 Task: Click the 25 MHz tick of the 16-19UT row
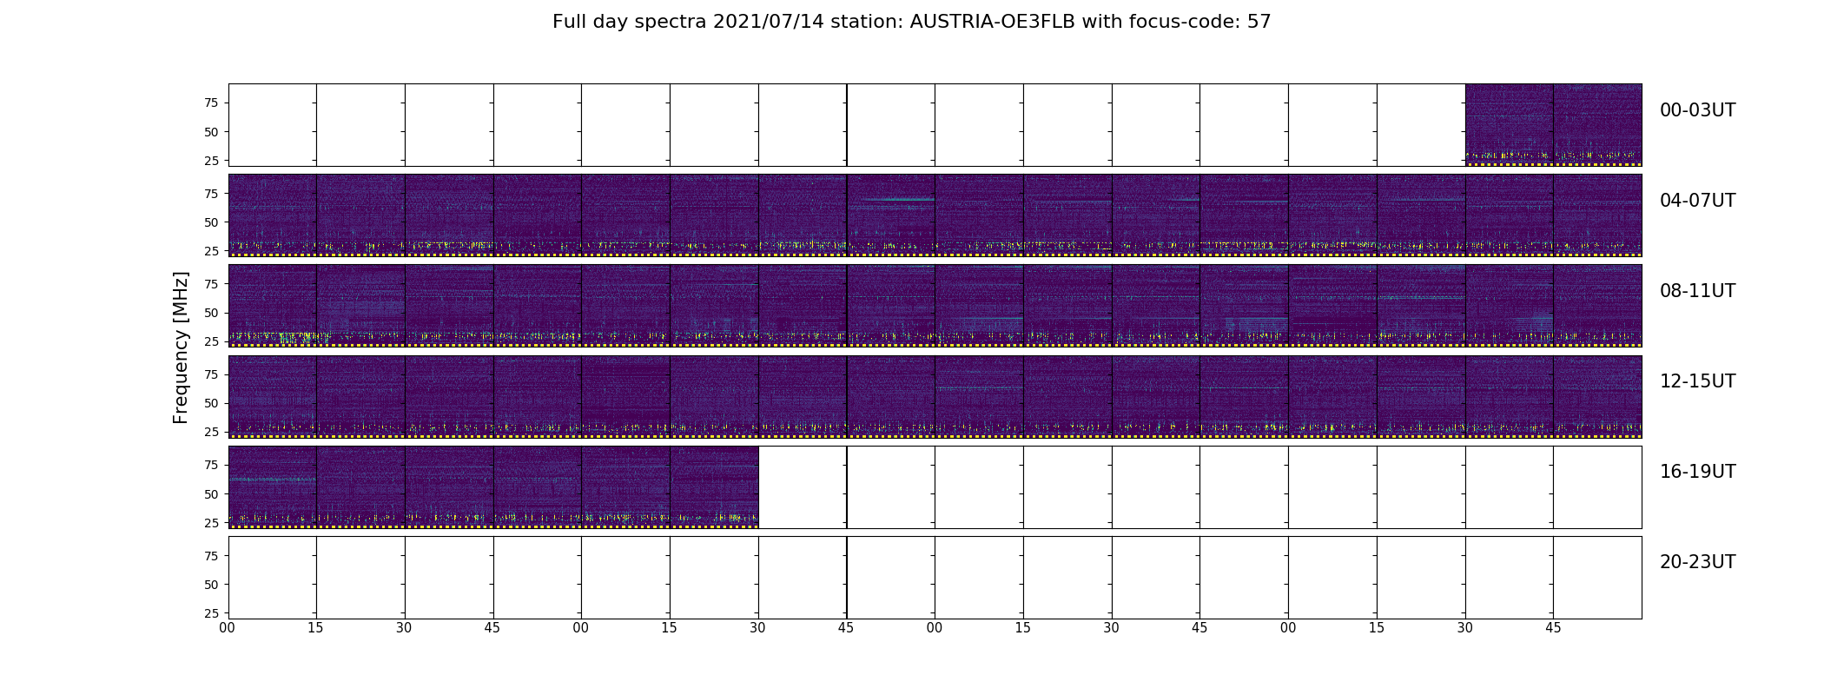click(x=211, y=523)
